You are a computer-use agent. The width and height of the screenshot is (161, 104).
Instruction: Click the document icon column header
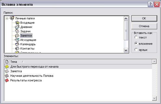(x=7, y=62)
